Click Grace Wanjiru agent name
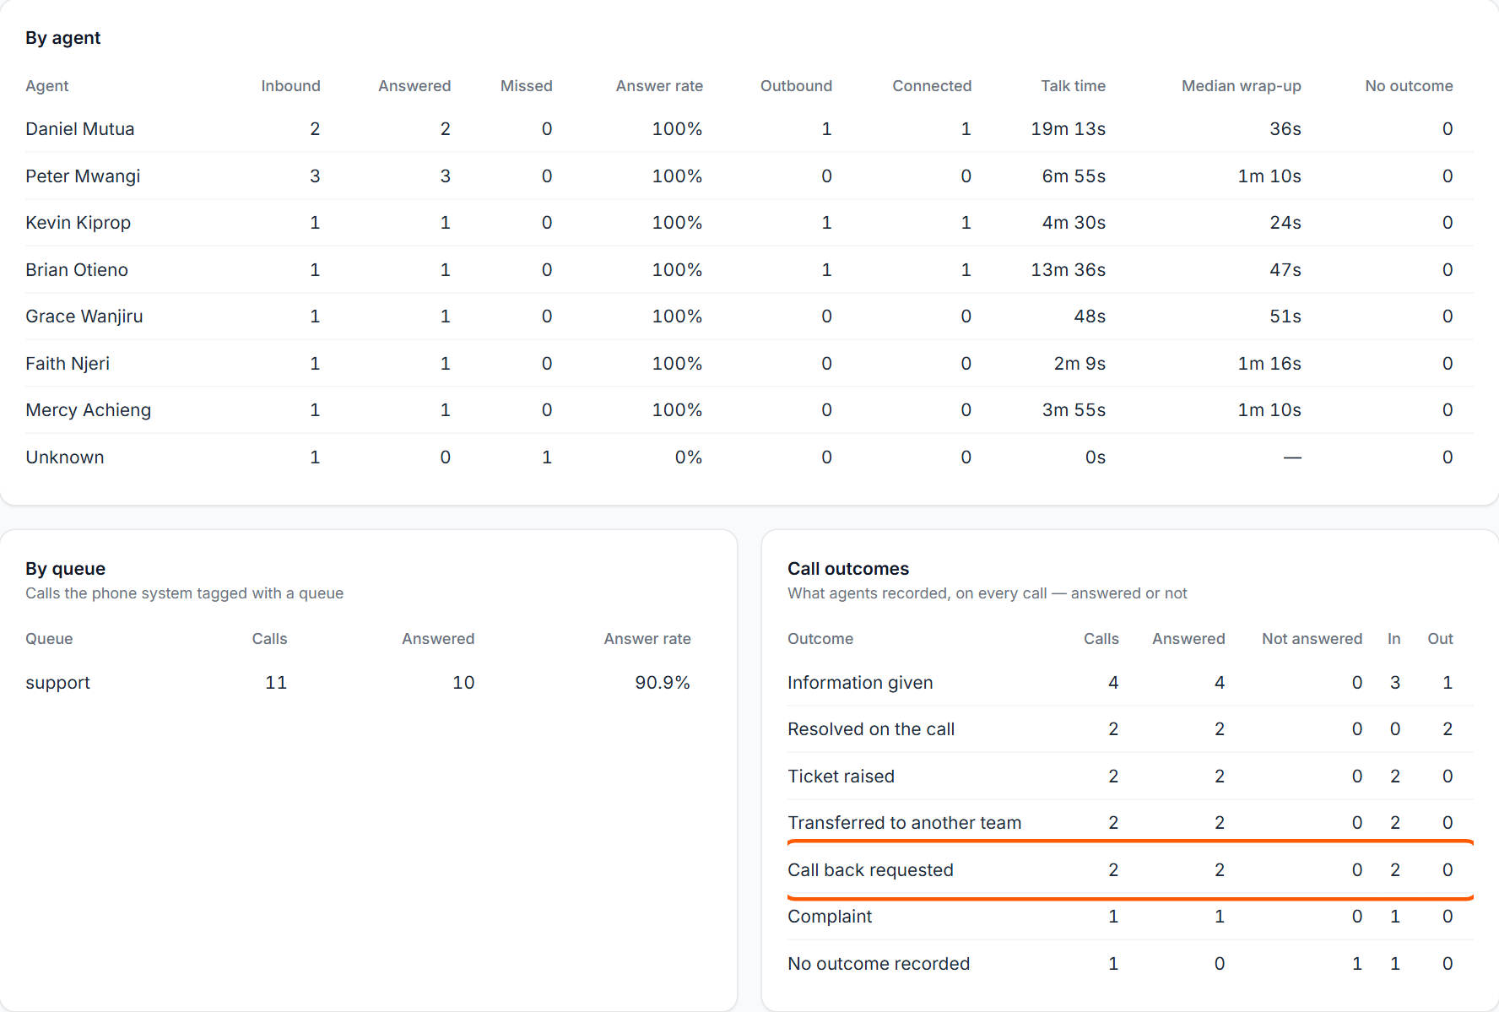 click(84, 317)
